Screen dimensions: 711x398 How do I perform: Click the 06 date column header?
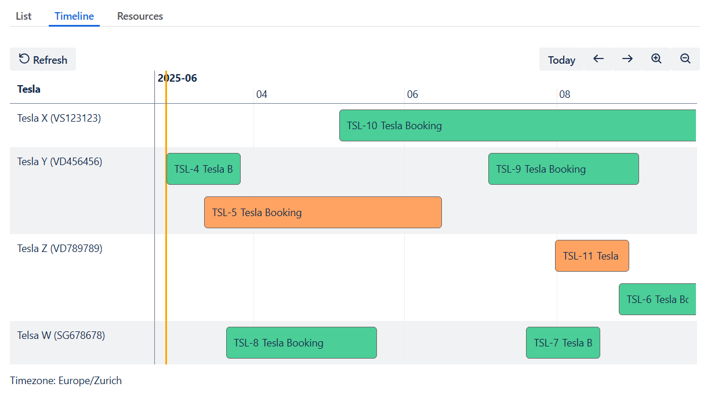[x=413, y=94]
